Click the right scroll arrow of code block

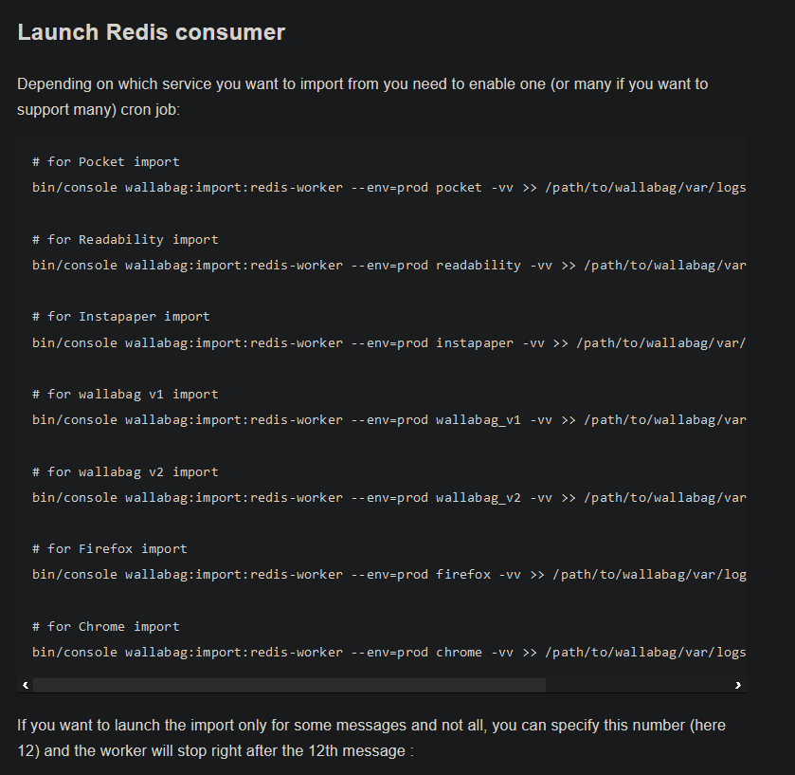(x=738, y=685)
